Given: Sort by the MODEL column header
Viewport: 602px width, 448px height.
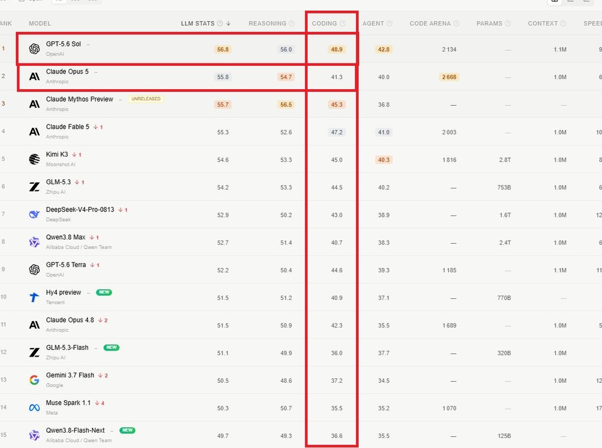Looking at the screenshot, I should point(40,23).
